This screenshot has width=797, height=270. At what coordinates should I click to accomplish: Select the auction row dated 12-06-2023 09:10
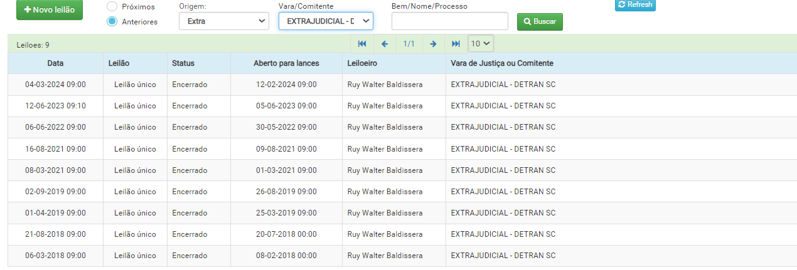(55, 106)
